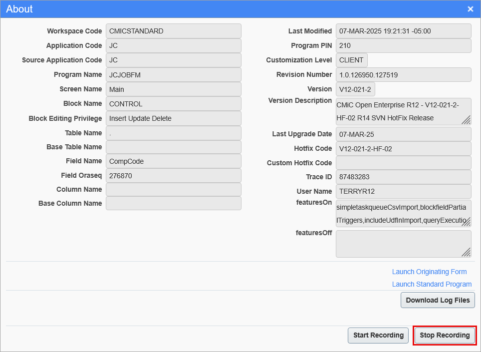Click the Custom Hotfix Code label
The width and height of the screenshot is (481, 352).
299,163
